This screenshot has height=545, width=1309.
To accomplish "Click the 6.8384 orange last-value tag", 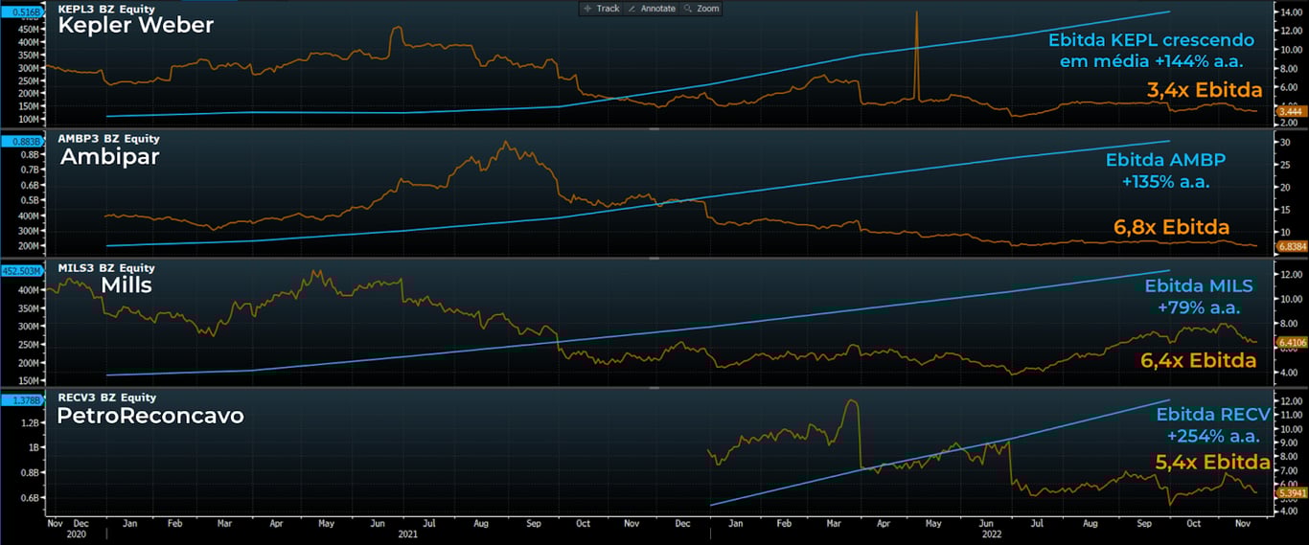I will click(x=1290, y=246).
